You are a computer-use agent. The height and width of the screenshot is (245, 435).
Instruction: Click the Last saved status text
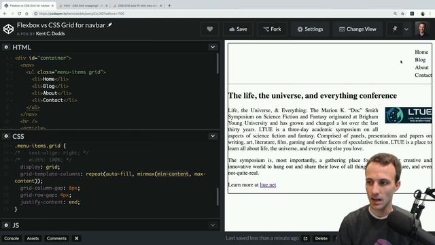262,238
